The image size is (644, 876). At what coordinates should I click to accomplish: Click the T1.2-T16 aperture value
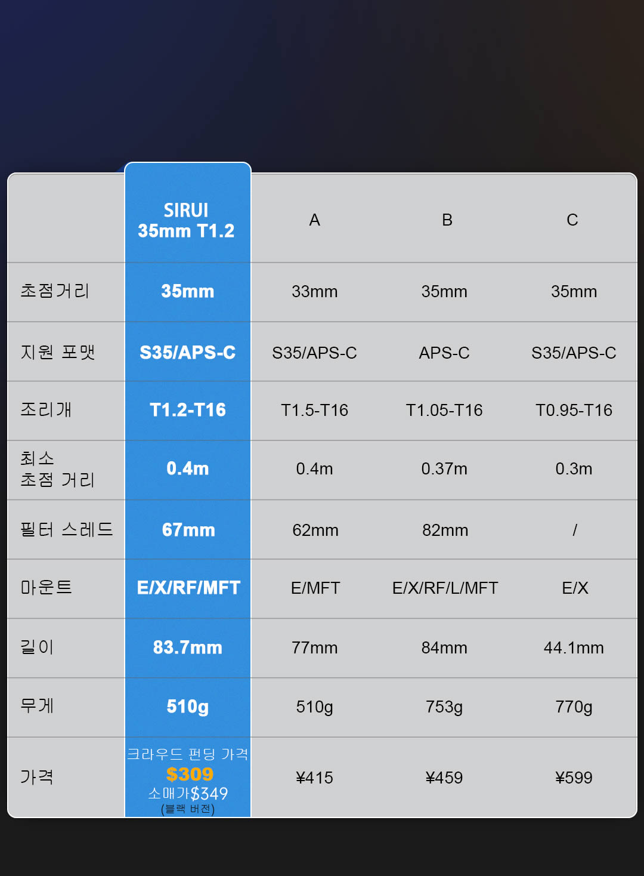point(188,410)
